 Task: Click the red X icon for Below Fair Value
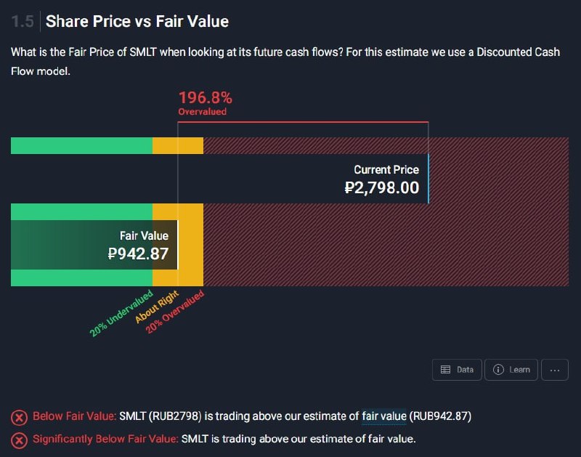[x=19, y=417]
